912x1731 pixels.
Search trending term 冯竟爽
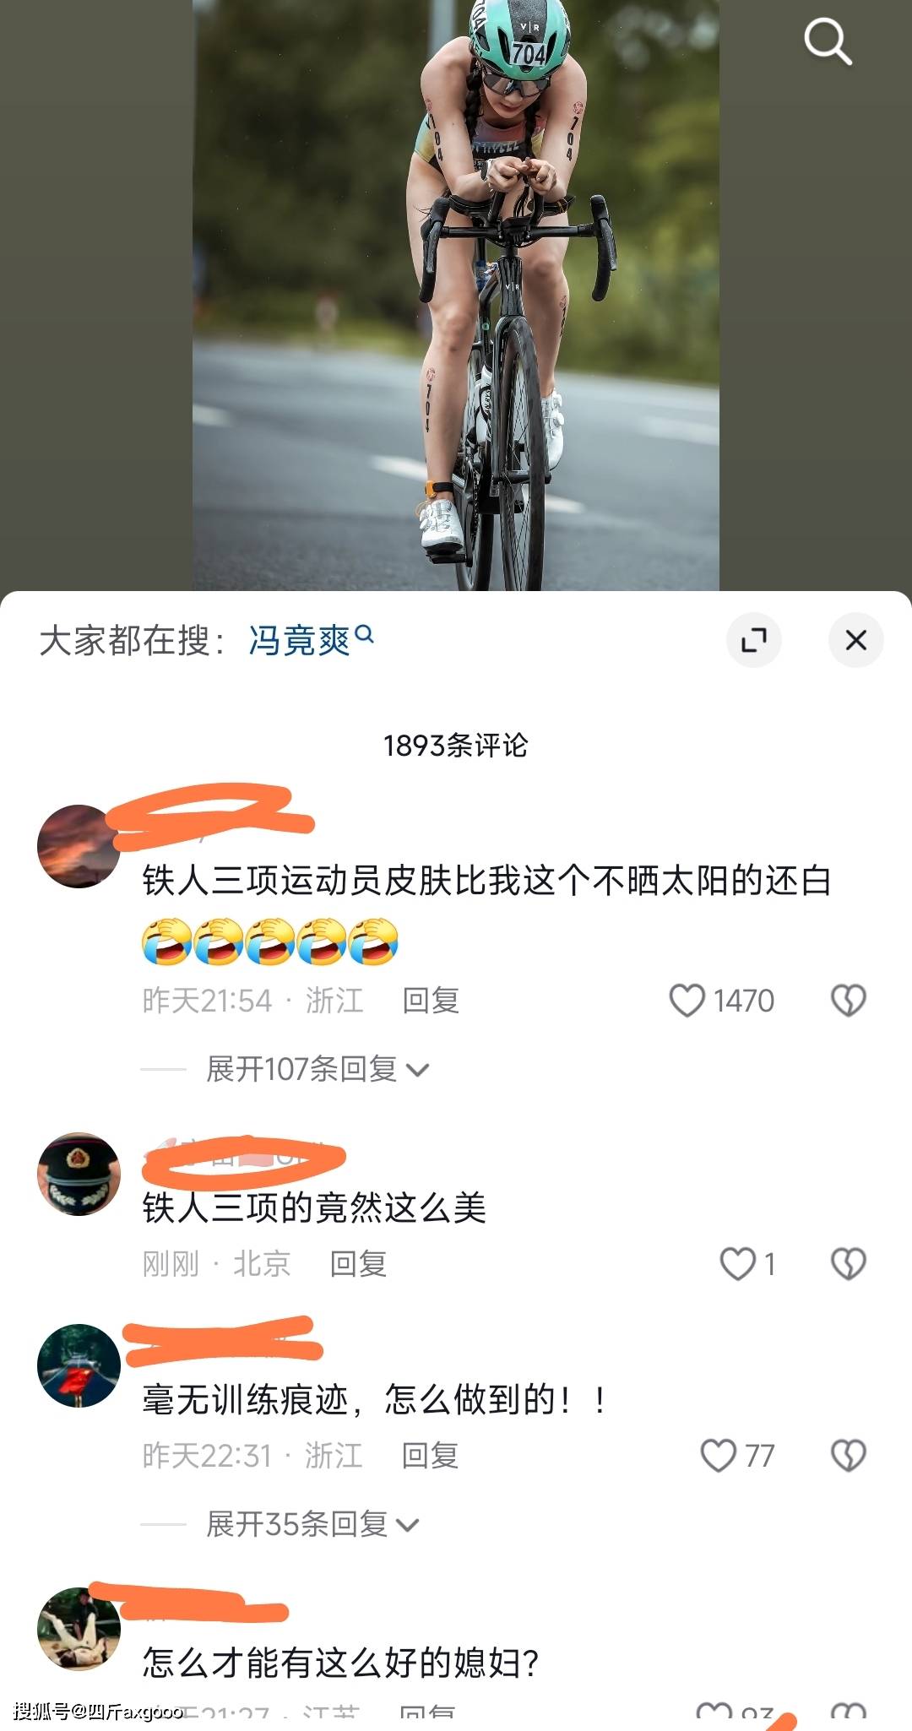pyautogui.click(x=310, y=640)
